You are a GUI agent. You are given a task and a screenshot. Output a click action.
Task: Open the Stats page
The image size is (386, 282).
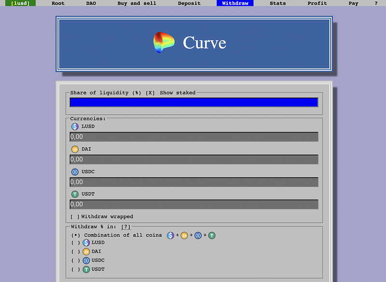pos(278,3)
